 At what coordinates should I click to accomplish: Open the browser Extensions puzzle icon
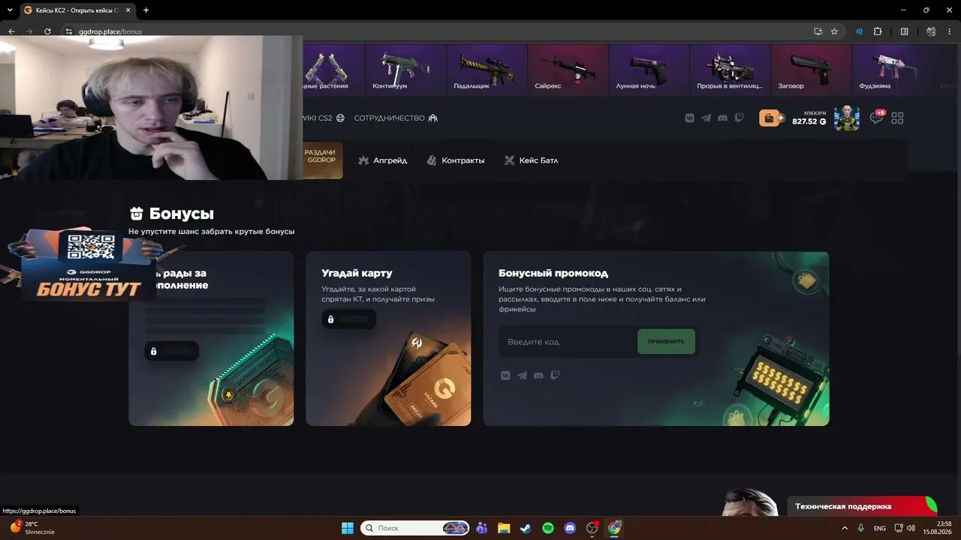coord(878,31)
